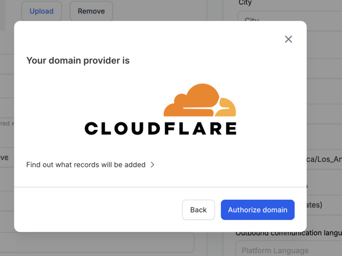342x256 pixels.
Task: Open the Platform Language field
Action: (x=289, y=248)
